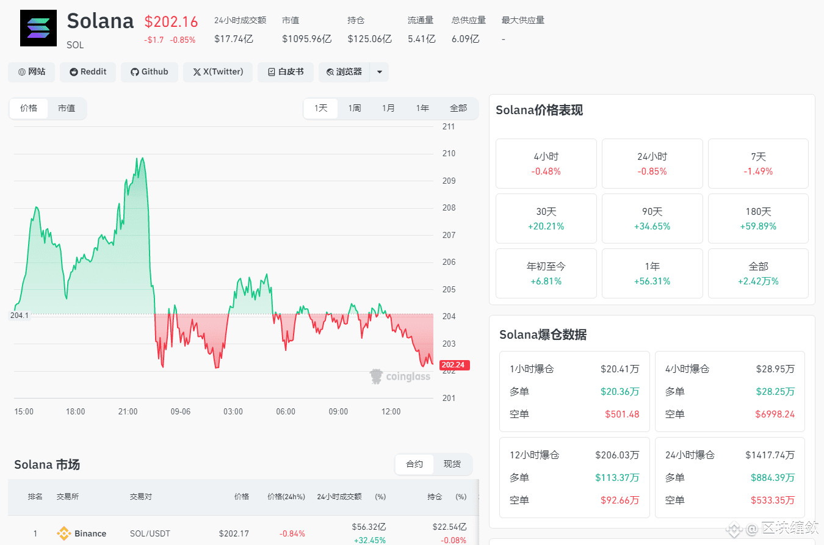
Task: Click the red 202.24 price marker on chart
Action: tap(455, 365)
